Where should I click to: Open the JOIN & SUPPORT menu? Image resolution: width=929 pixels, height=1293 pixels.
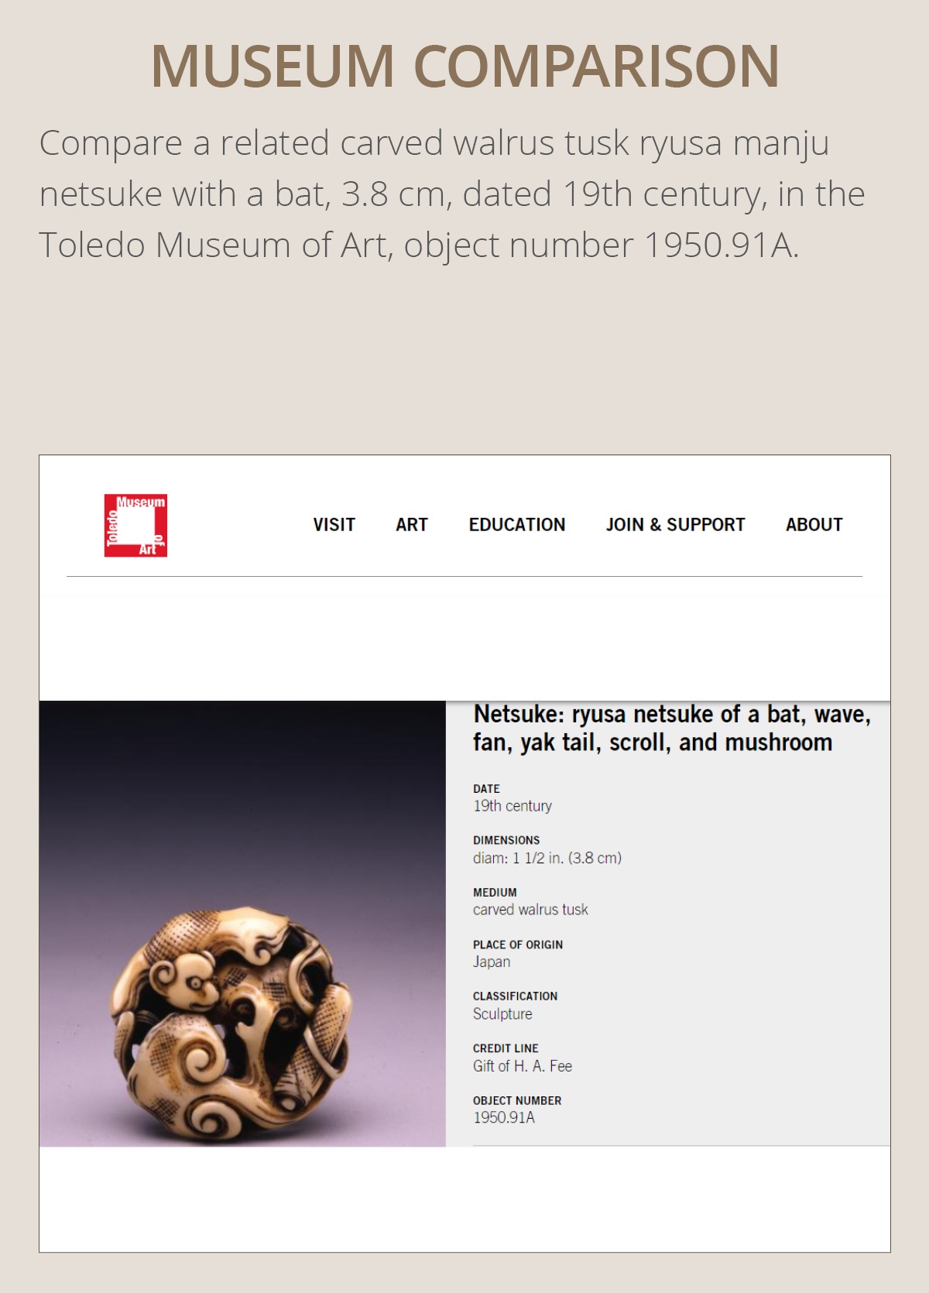pos(674,524)
